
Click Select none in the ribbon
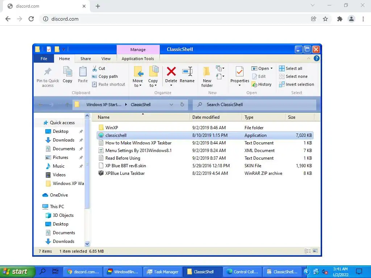point(293,76)
